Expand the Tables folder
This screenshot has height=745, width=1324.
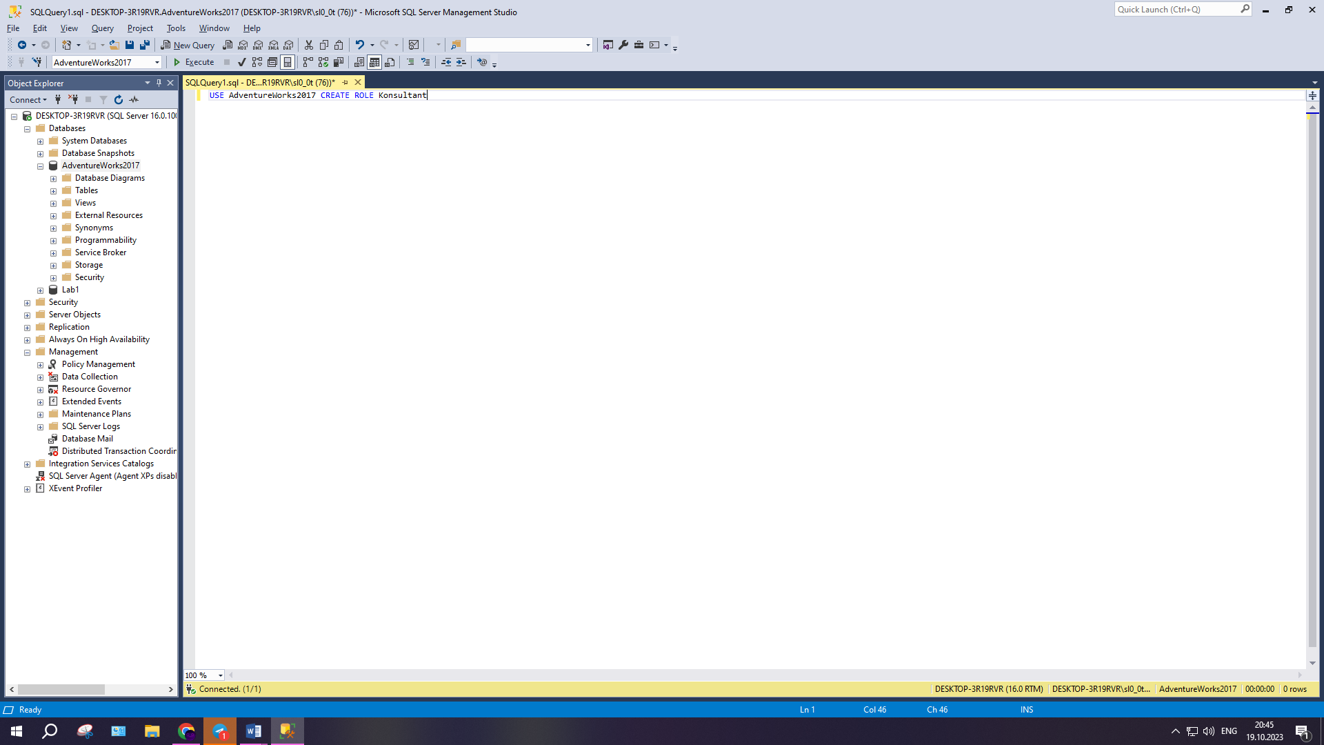tap(53, 191)
